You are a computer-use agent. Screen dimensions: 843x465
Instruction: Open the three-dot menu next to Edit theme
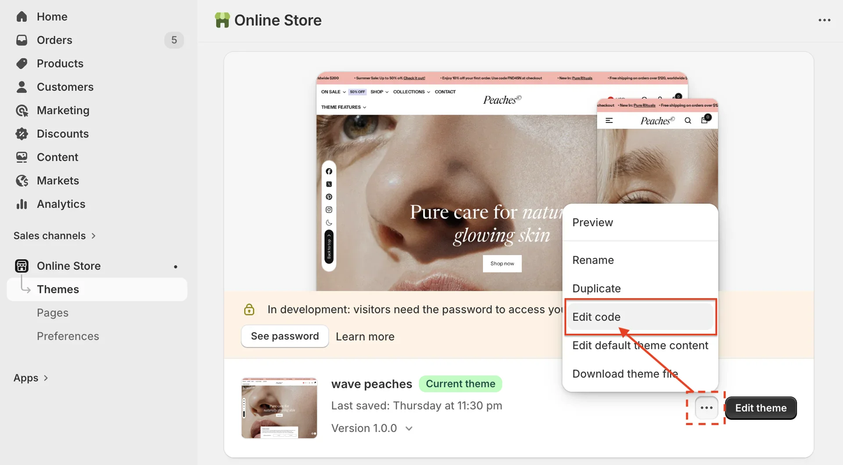(x=706, y=408)
